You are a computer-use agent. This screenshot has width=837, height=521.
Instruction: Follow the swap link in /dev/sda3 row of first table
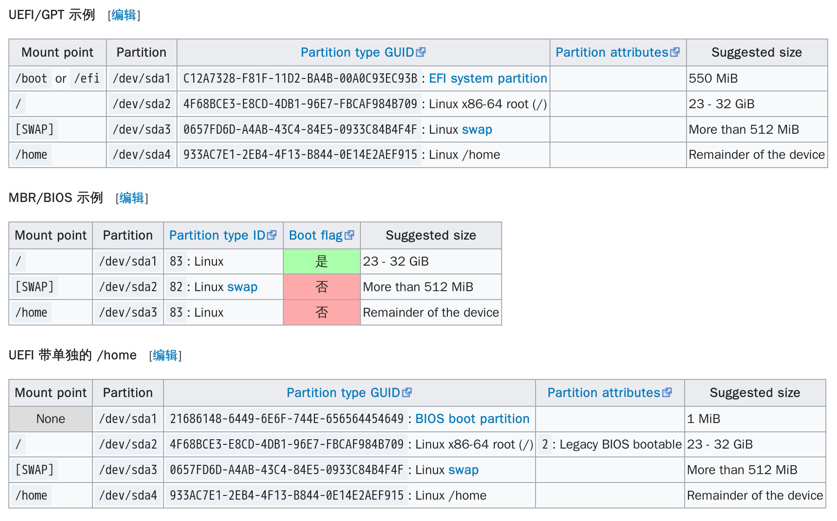(x=477, y=130)
